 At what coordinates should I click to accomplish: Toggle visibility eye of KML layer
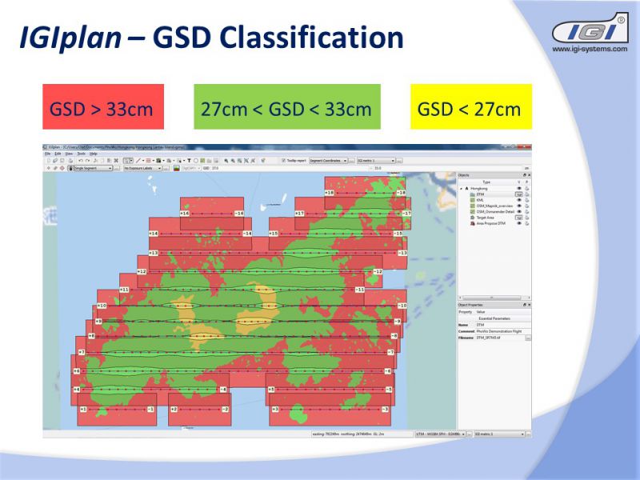(518, 200)
